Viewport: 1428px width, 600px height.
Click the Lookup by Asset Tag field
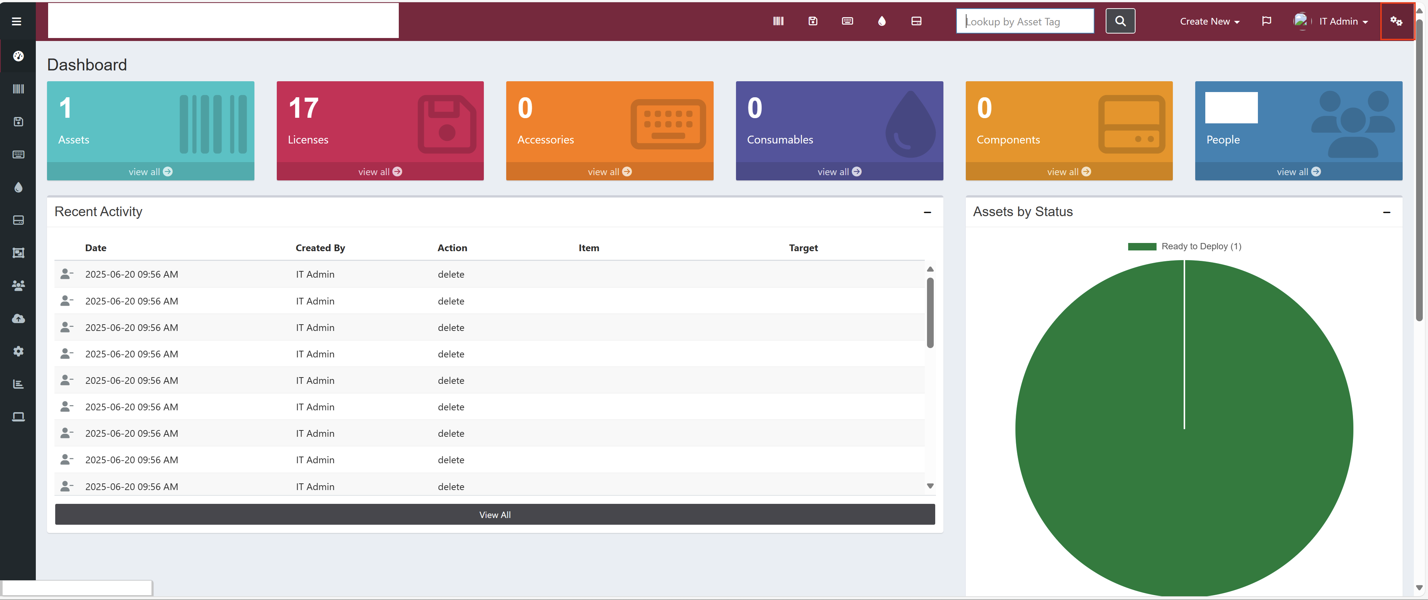click(1024, 21)
